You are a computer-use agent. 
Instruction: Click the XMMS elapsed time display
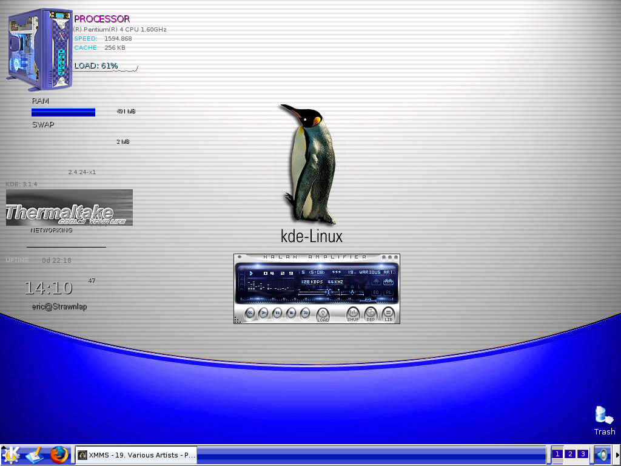278,273
